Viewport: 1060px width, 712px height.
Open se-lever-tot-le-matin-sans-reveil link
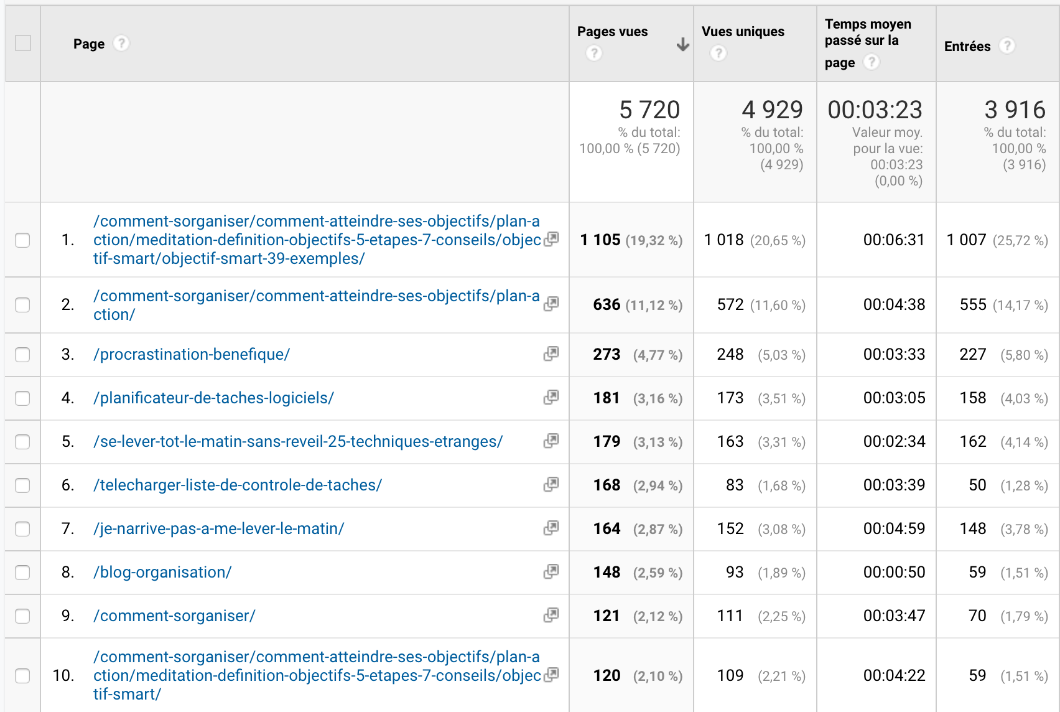coord(298,441)
